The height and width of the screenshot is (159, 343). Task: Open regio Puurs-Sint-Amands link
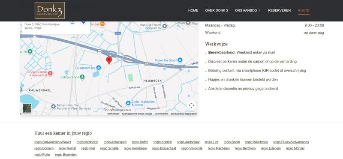(291, 142)
